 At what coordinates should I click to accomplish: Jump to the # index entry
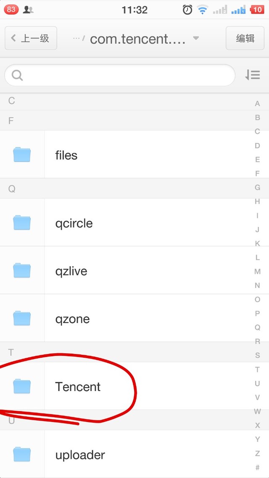click(x=258, y=467)
